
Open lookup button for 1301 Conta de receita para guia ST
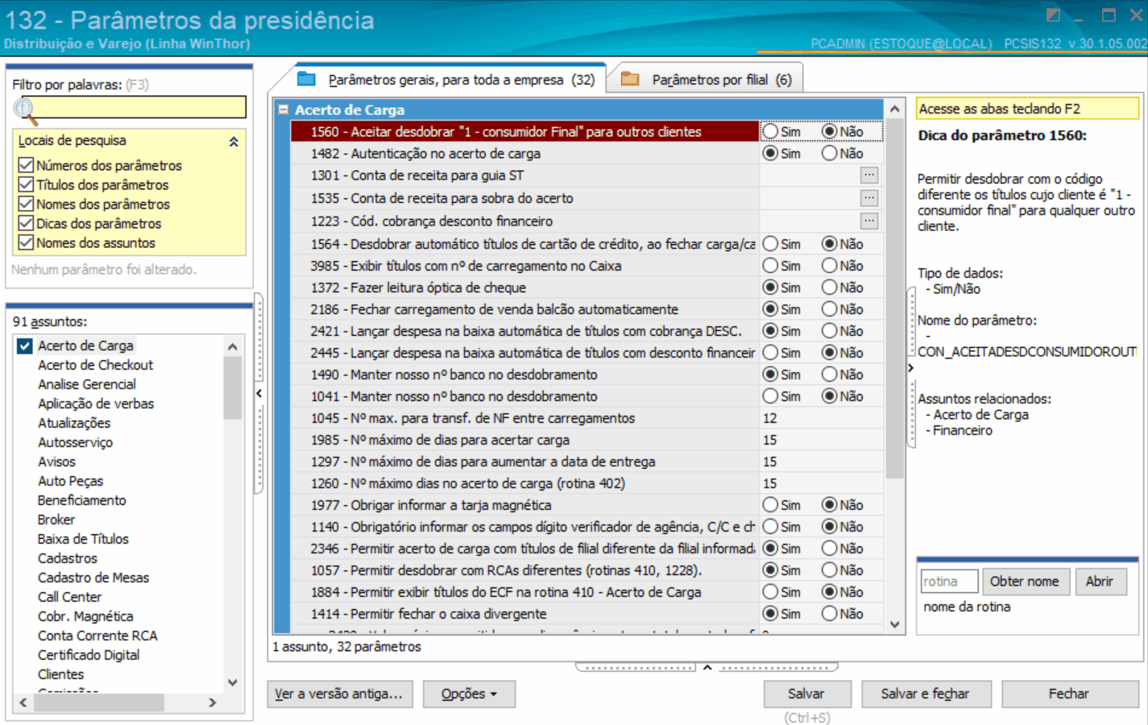868,175
